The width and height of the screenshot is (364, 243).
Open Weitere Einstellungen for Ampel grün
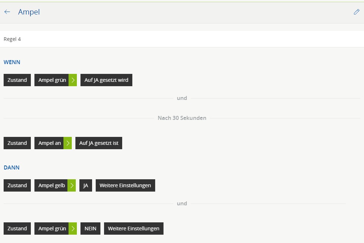pyautogui.click(x=133, y=229)
